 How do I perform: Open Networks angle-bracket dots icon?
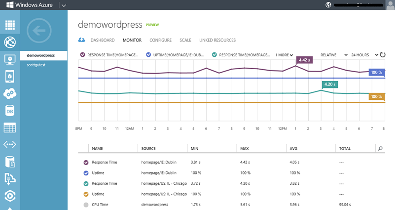10,144
